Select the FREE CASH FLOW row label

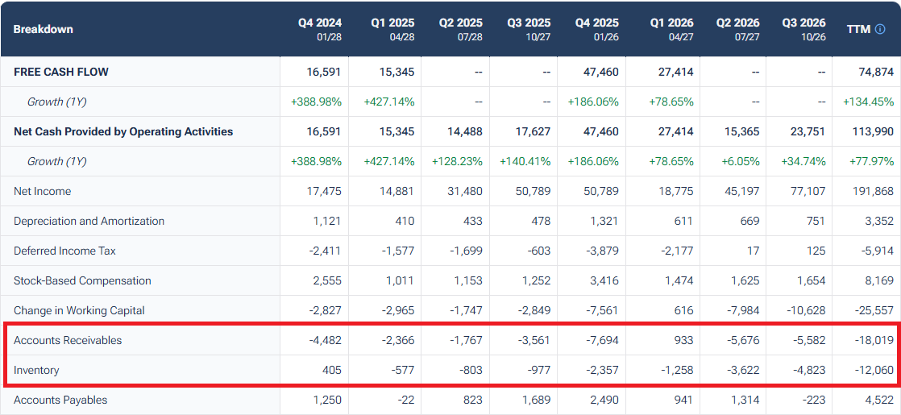click(x=61, y=72)
